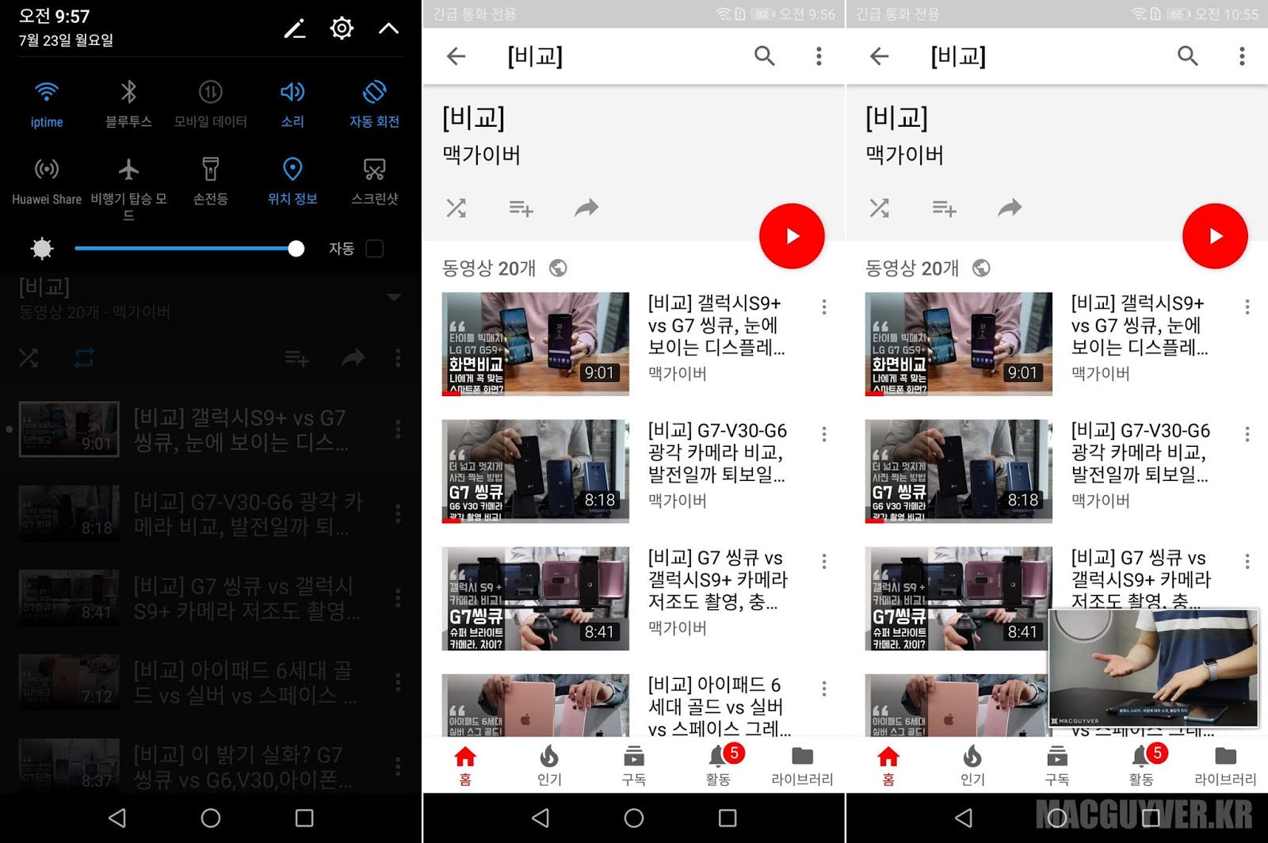Viewport: 1268px width, 843px height.
Task: Toggle Huawei Share quick setting
Action: (47, 181)
